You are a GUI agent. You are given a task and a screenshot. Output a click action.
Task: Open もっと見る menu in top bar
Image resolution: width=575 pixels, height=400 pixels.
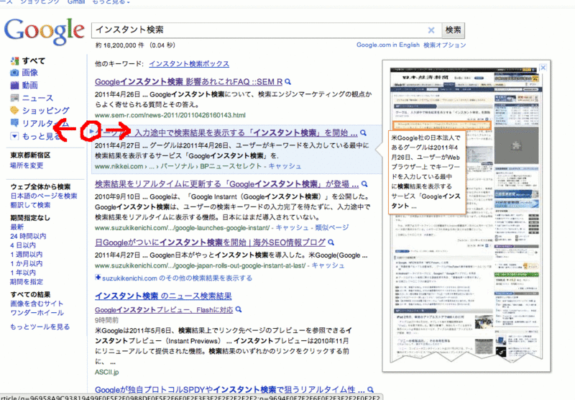pos(111,2)
